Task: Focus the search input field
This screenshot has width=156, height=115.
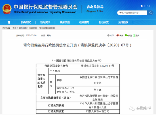Action: [132, 13]
